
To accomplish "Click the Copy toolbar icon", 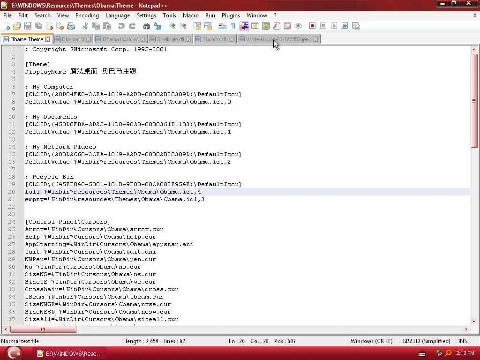I will pos(96,26).
